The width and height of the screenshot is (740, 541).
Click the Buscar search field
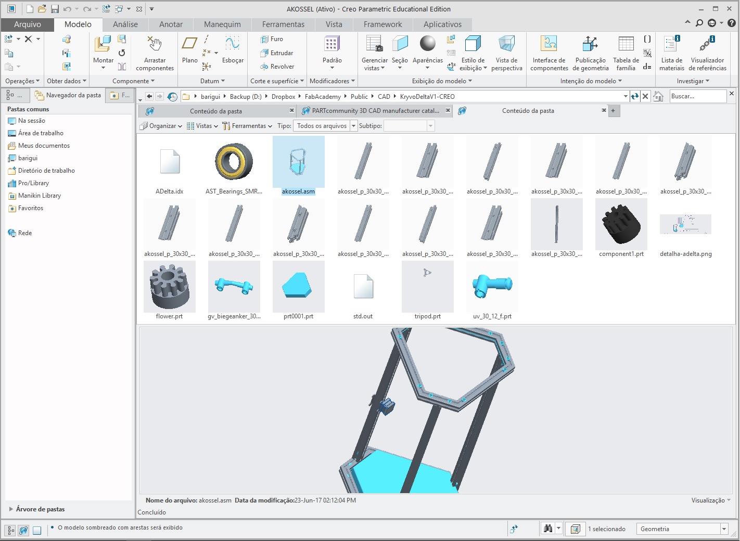coord(697,96)
